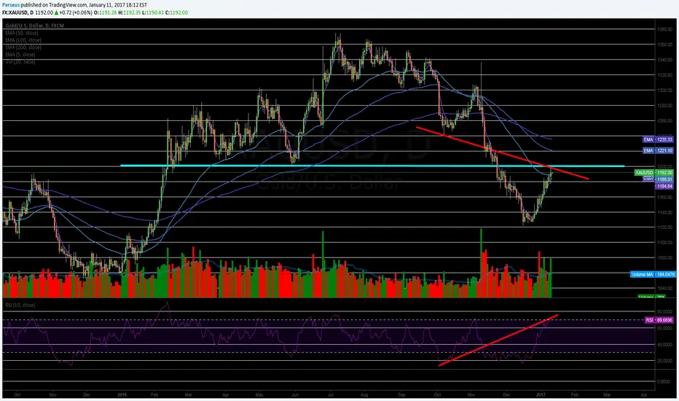Click the 20.0000 RSI axis label
The image size is (679, 401).
(664, 361)
